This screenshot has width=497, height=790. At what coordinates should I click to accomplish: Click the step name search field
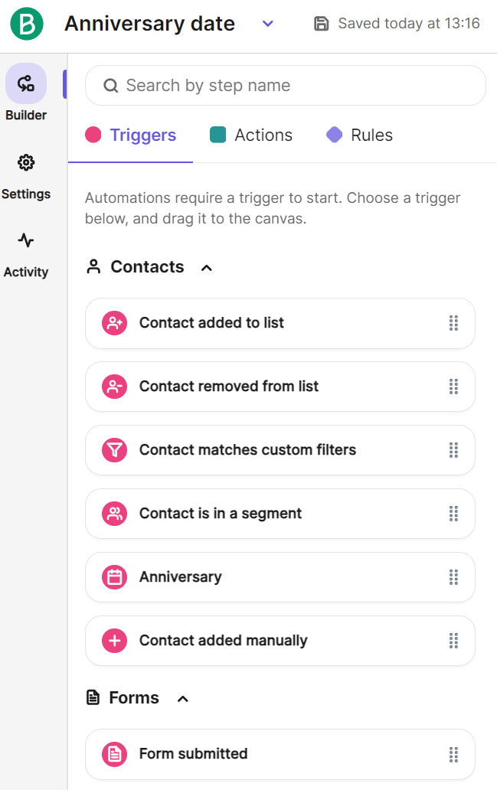click(x=285, y=85)
